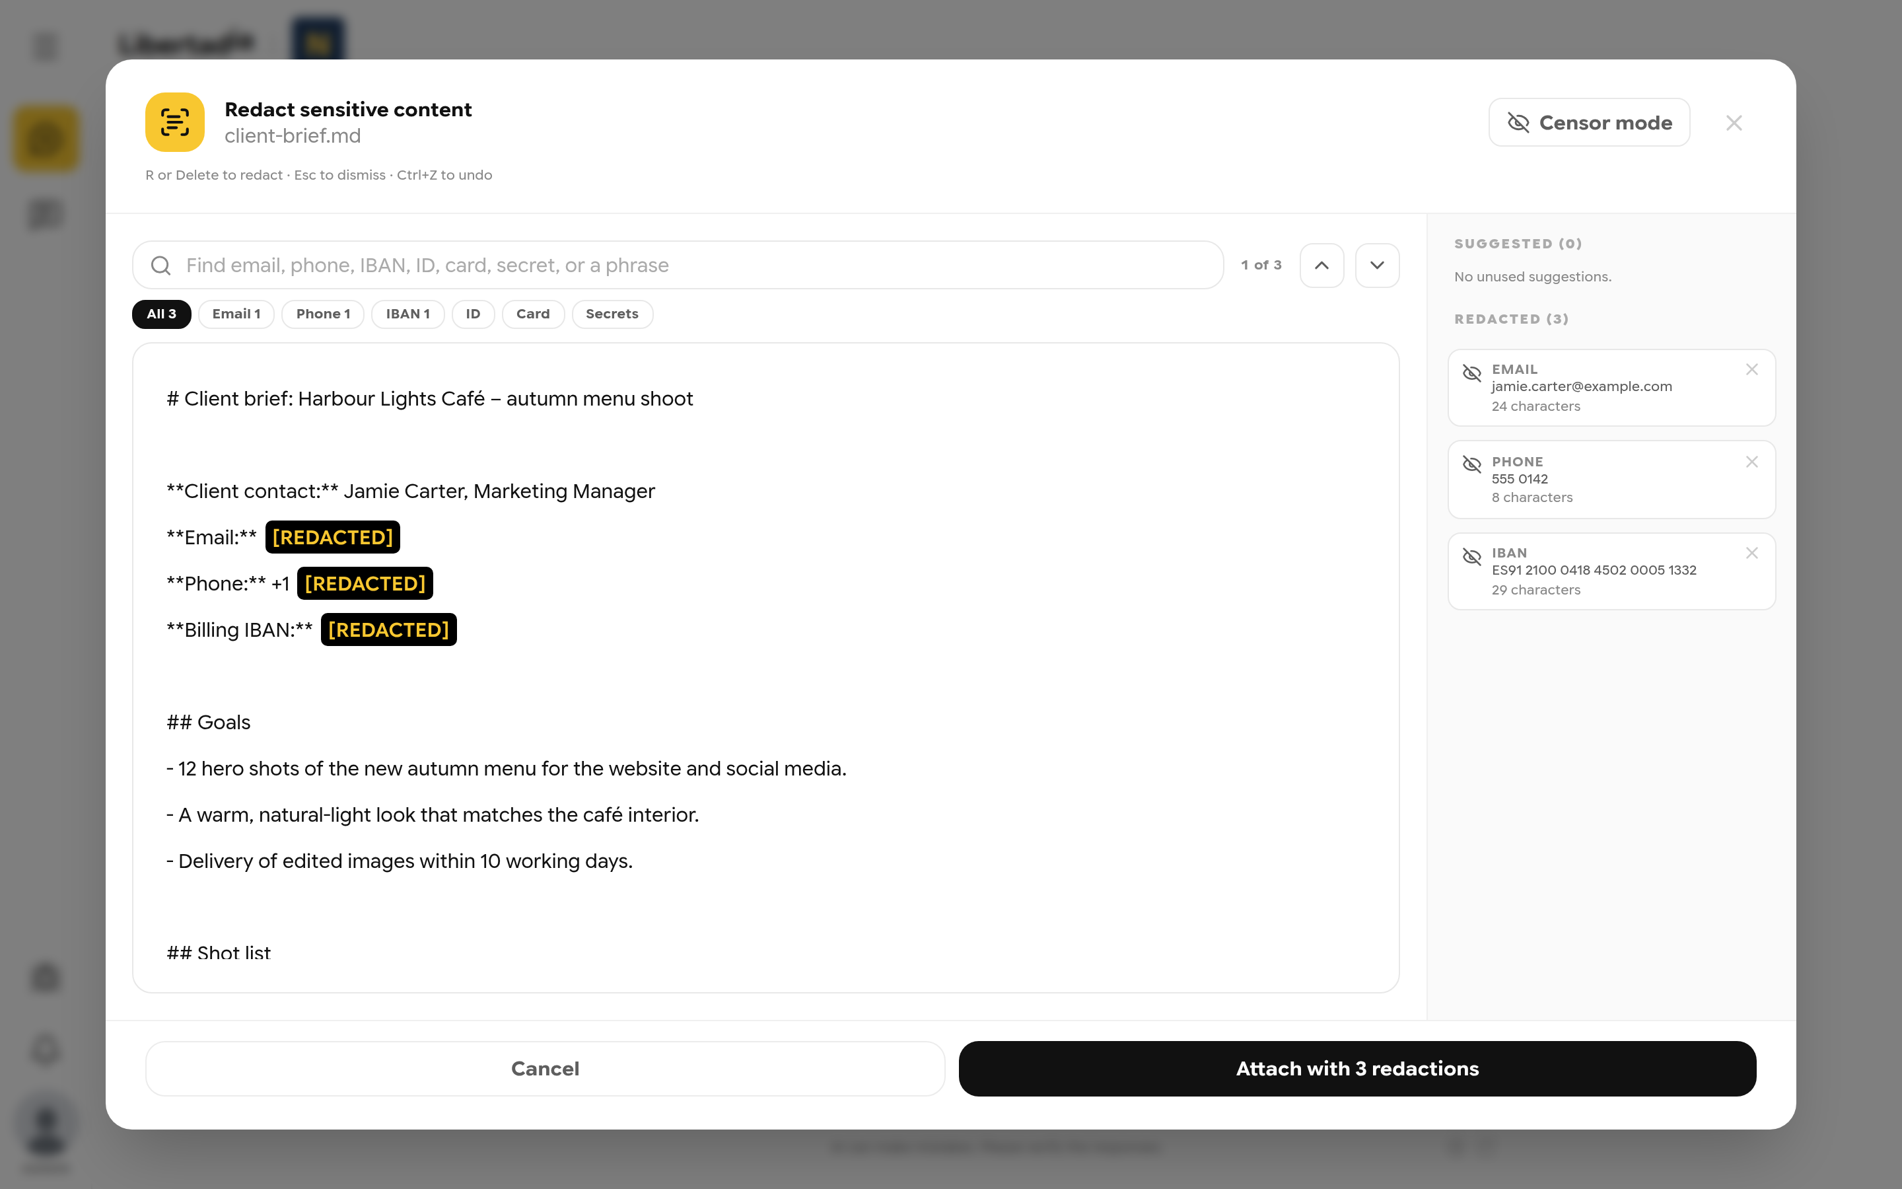This screenshot has width=1902, height=1189.
Task: Click the 555 0142 phone entry
Action: (1519, 479)
